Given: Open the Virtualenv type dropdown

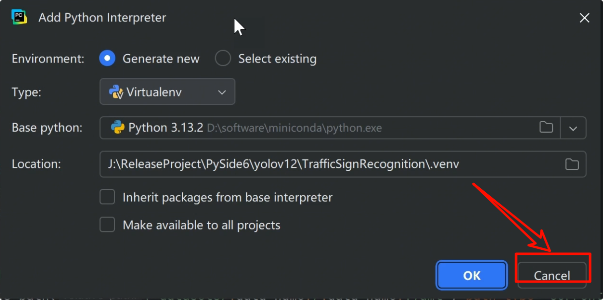Looking at the screenshot, I should [167, 92].
